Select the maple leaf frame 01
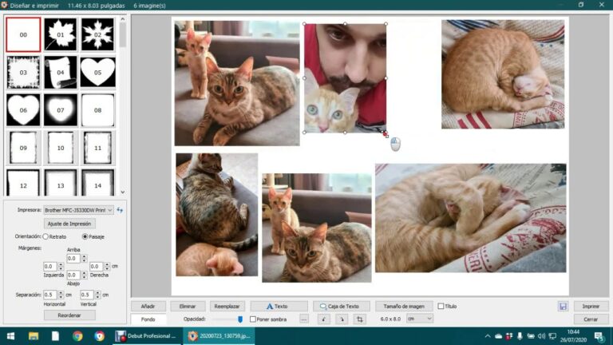This screenshot has height=345, width=613. [x=60, y=34]
